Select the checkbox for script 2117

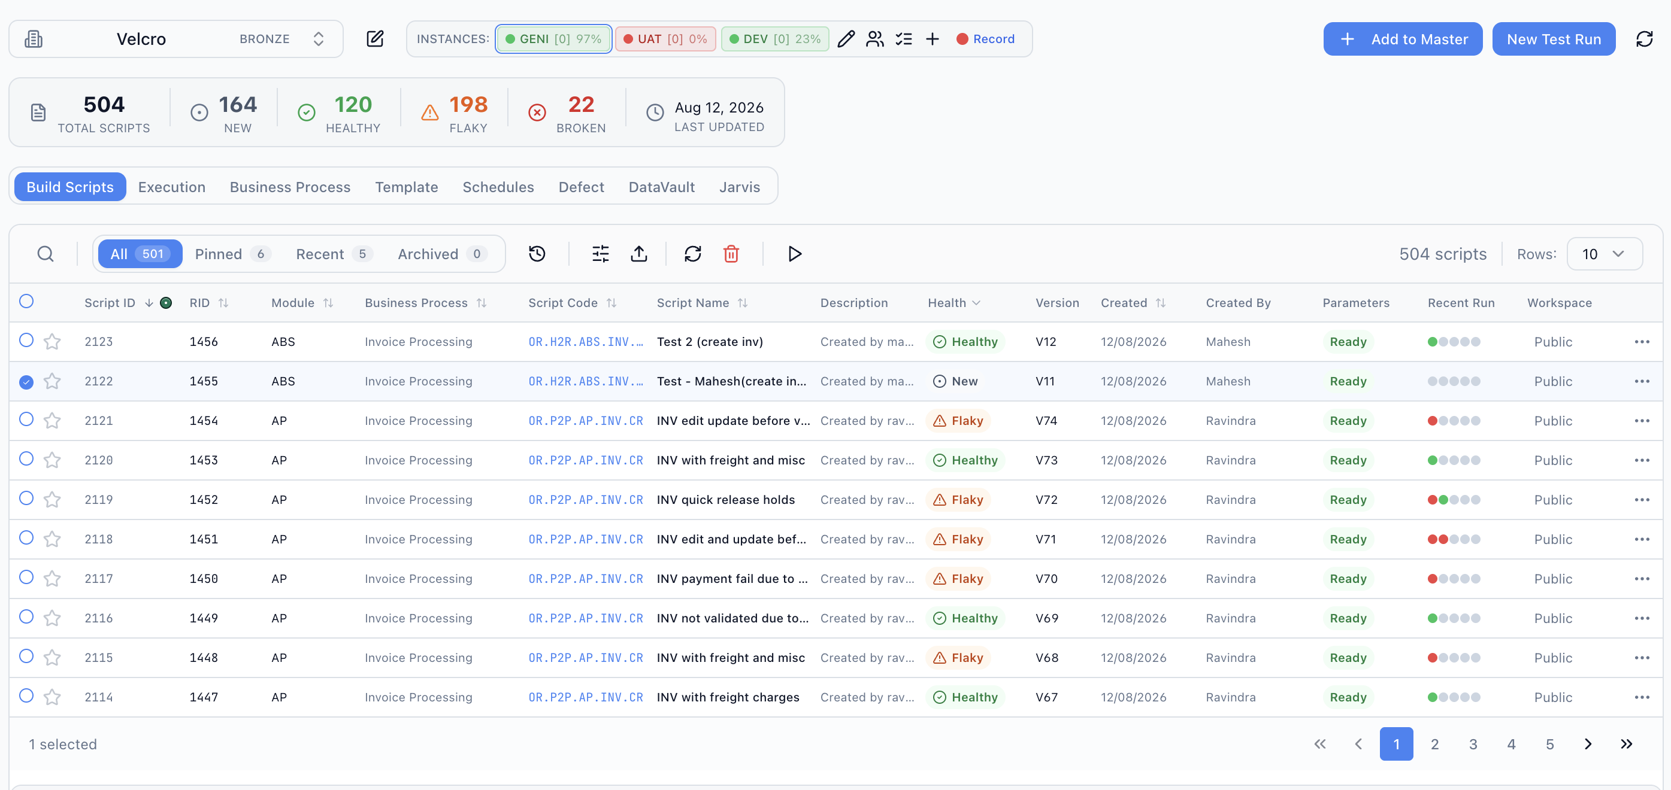tap(26, 578)
